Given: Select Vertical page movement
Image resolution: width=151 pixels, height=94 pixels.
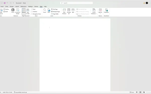Looking at the screenshot, I should coord(24,12).
